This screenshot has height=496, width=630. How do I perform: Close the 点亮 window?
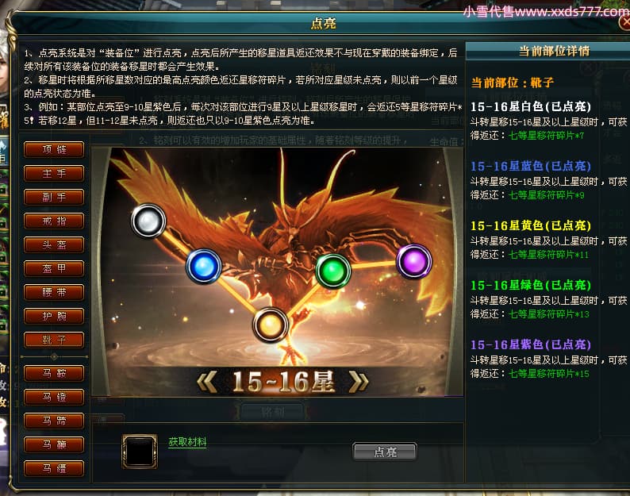point(625,23)
